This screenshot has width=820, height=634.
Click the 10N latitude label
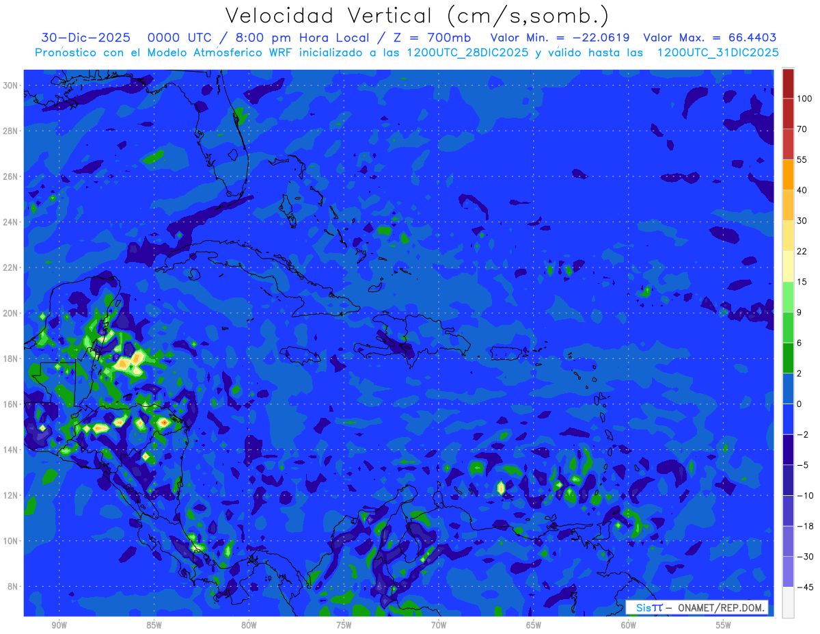coord(12,541)
